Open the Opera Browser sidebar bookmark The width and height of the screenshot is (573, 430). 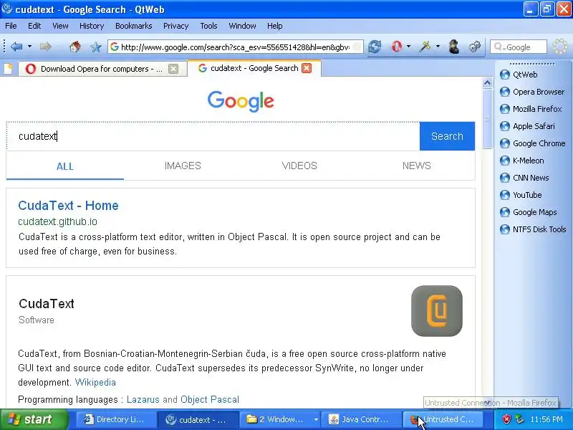click(x=532, y=92)
